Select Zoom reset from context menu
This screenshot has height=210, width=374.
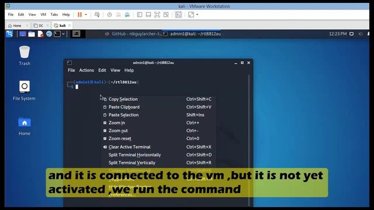(x=158, y=138)
